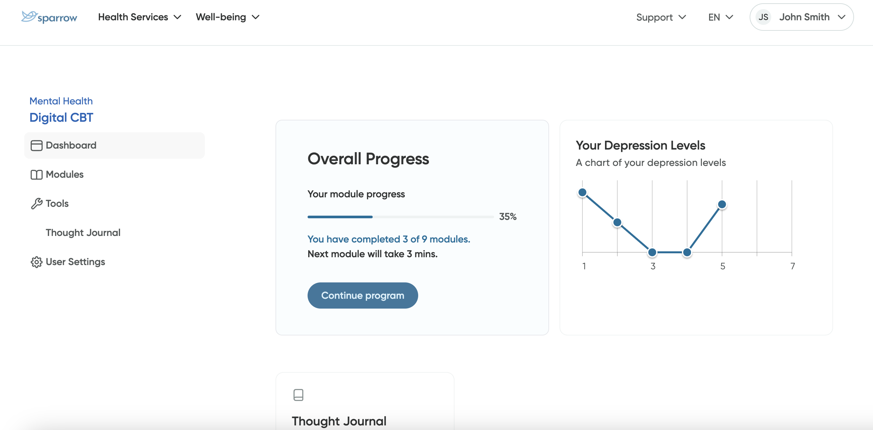Click the peak data point at week 5
873x430 pixels.
(722, 204)
